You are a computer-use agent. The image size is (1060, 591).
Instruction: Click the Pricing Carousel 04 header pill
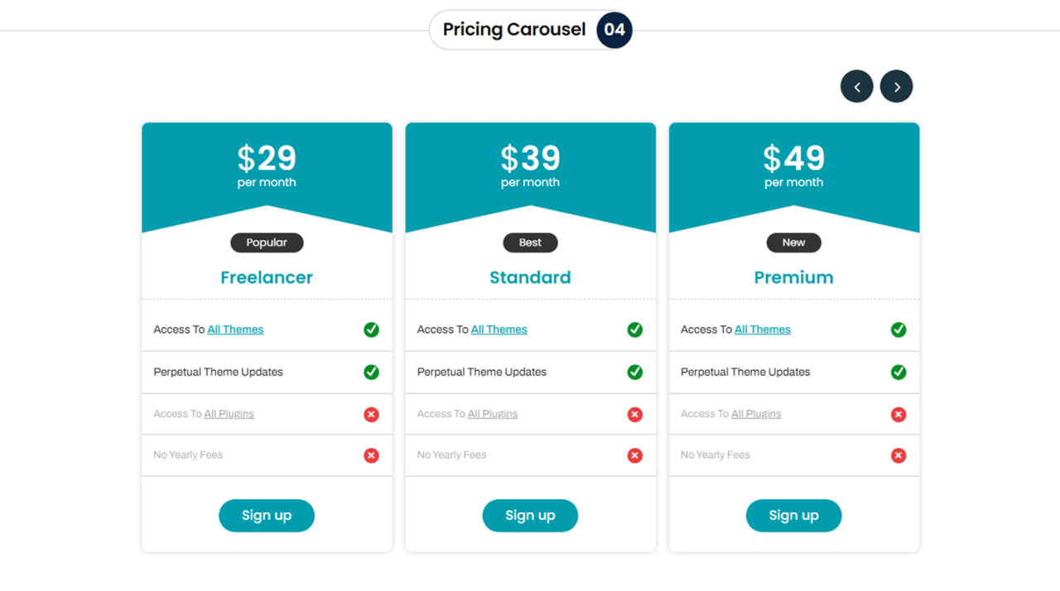(x=530, y=30)
